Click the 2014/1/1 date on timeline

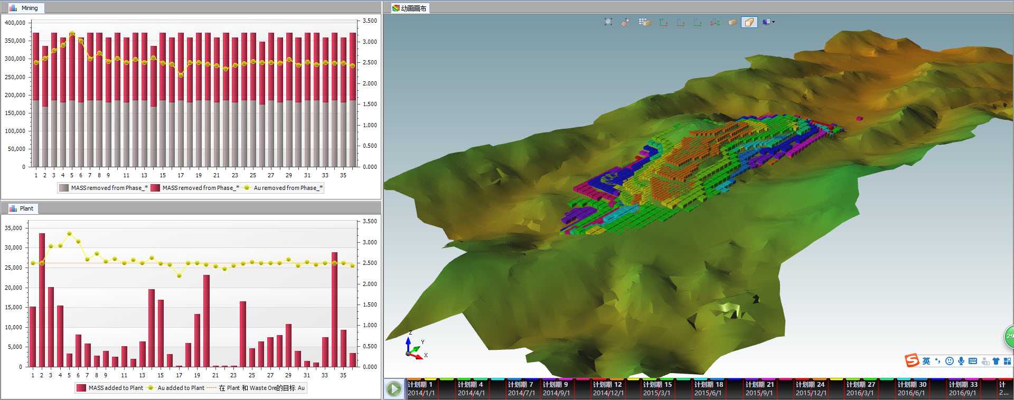(421, 393)
